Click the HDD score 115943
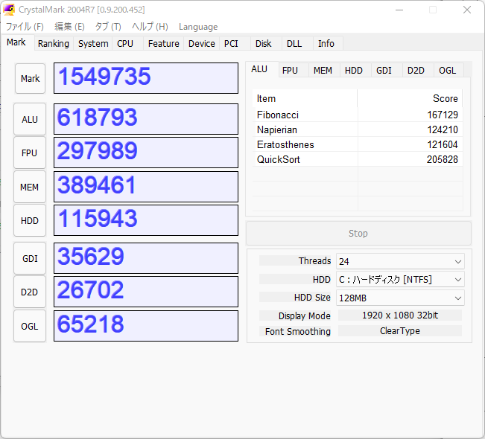The image size is (485, 439). point(146,220)
